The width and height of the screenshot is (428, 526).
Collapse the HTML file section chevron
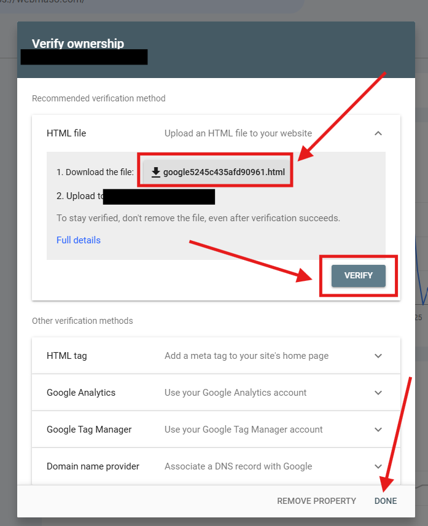(378, 133)
